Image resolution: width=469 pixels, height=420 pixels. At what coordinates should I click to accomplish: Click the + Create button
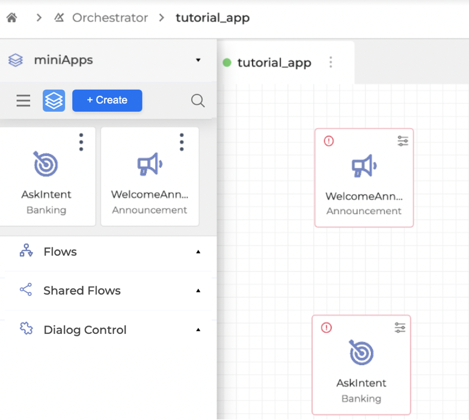tap(107, 100)
